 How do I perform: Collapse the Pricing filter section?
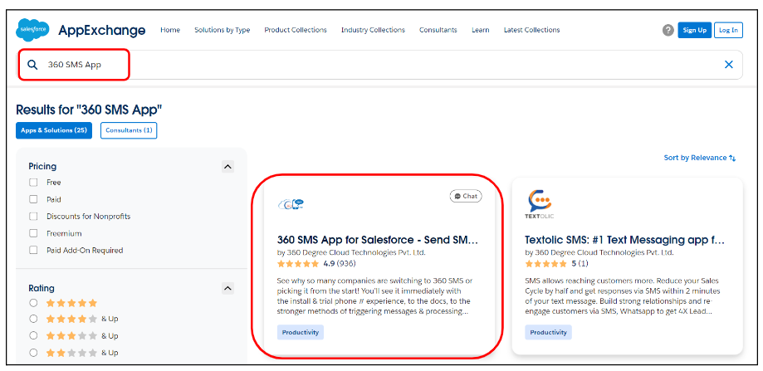coord(227,167)
